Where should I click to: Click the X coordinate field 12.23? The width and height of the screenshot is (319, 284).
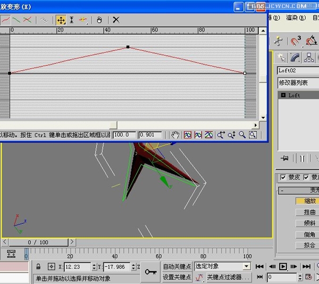tap(78, 266)
